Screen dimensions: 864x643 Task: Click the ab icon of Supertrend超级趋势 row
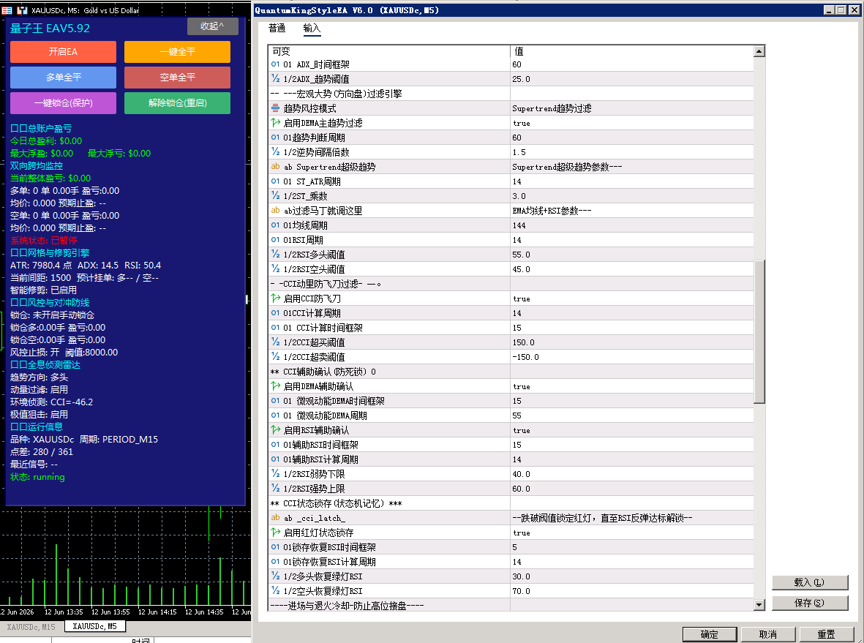(x=276, y=166)
